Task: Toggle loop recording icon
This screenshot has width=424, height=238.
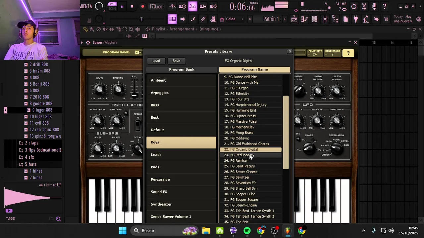Action: 213,6
